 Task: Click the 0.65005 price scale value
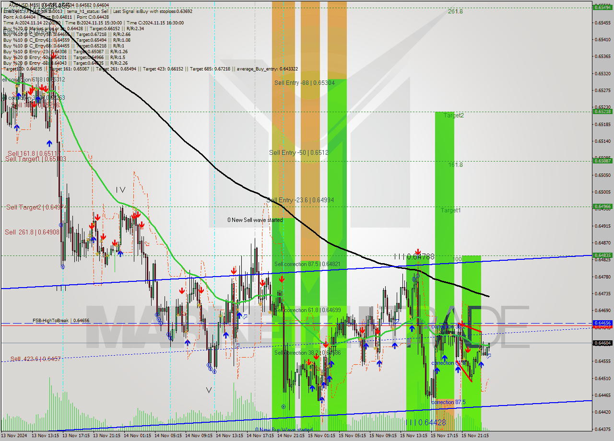pos(602,192)
